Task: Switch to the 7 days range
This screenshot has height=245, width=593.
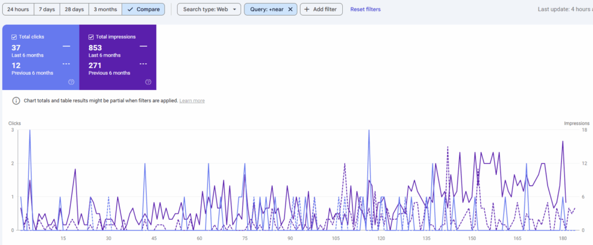Action: (x=46, y=9)
